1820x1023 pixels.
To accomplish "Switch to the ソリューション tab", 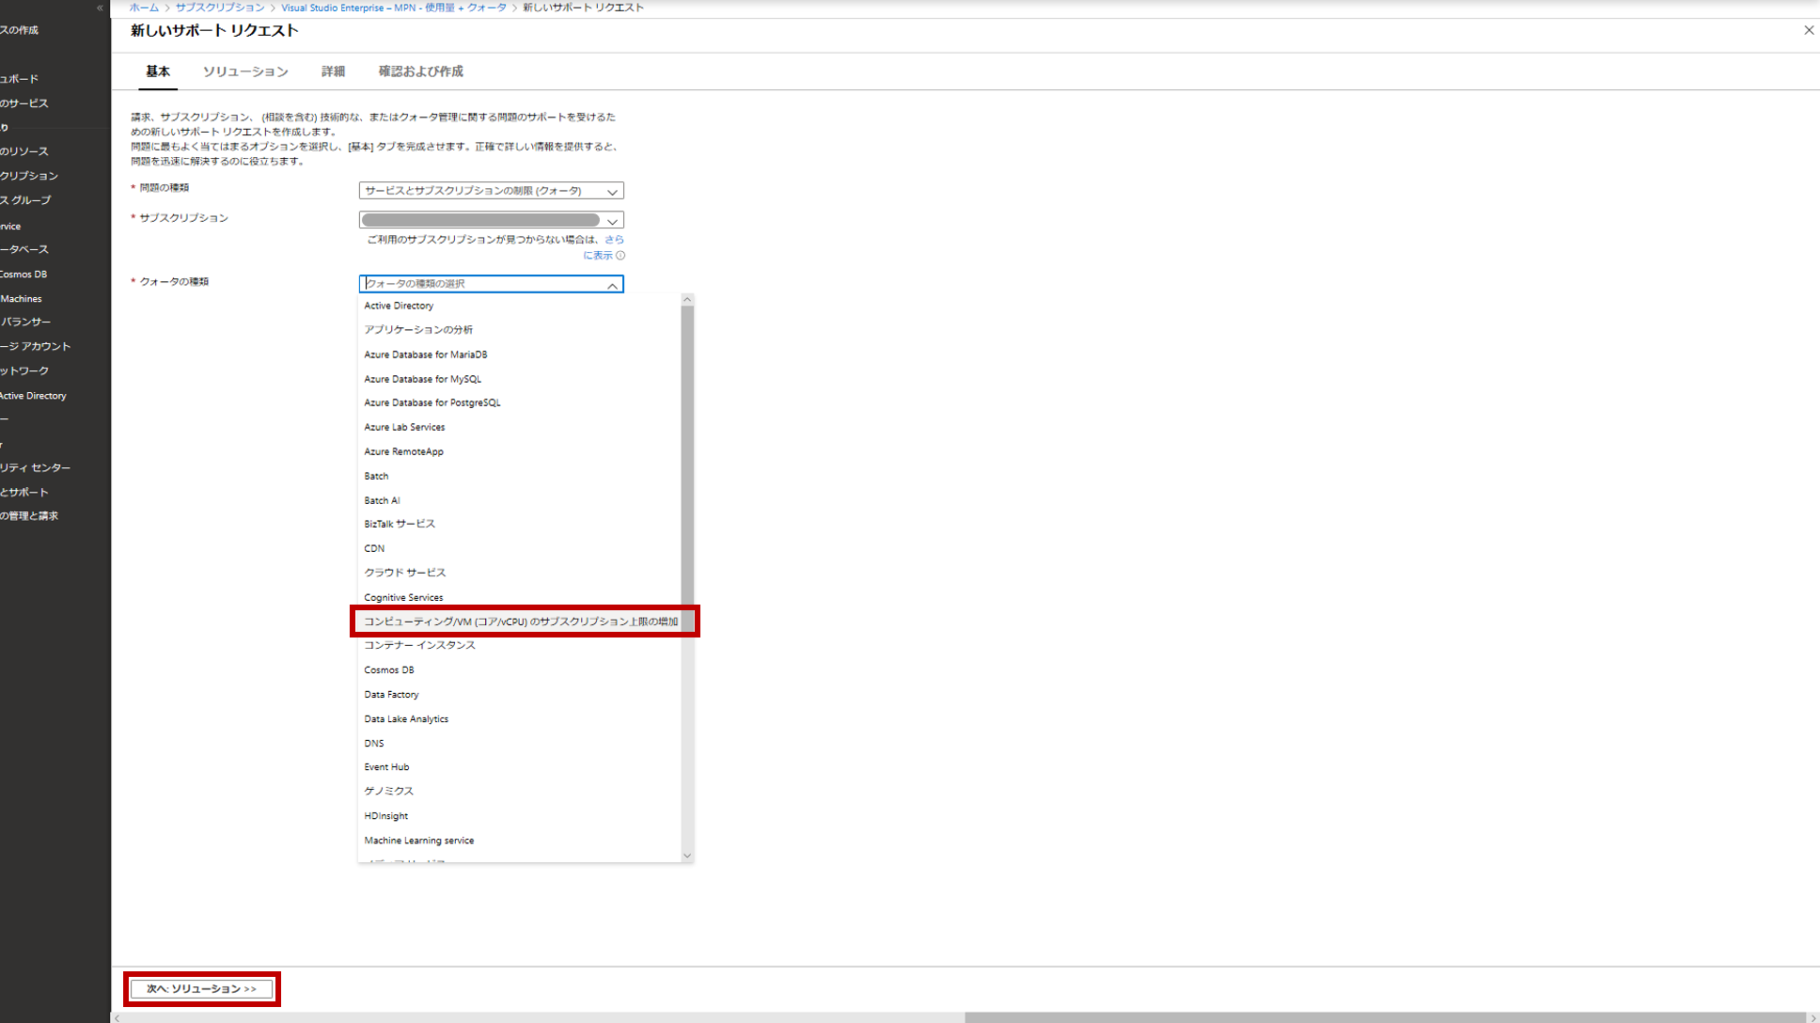I will point(245,71).
